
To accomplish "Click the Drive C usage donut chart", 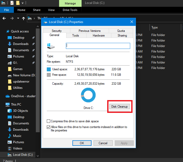I will [88, 95].
